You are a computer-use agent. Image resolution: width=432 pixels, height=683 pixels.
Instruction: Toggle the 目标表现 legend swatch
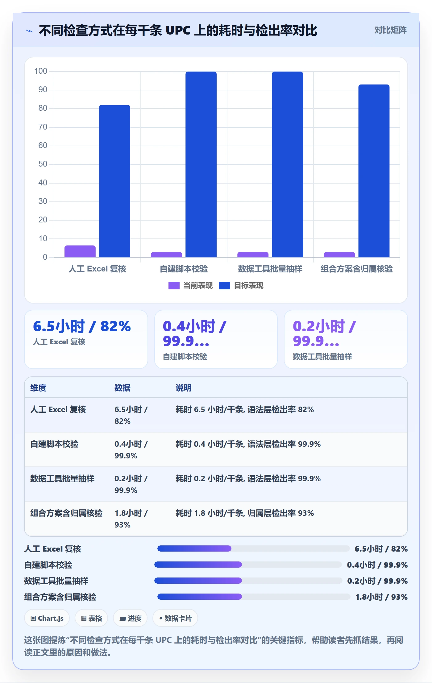click(x=224, y=286)
